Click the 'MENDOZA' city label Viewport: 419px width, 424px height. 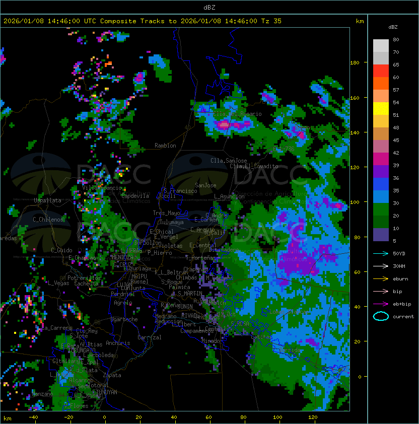pos(122,257)
